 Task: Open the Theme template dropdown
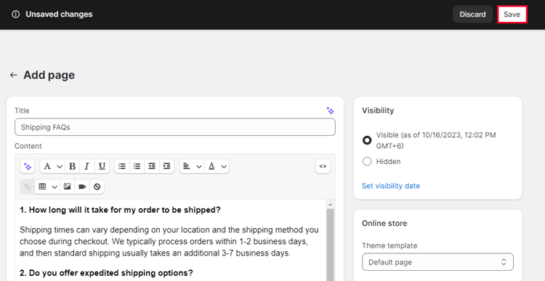click(x=437, y=262)
